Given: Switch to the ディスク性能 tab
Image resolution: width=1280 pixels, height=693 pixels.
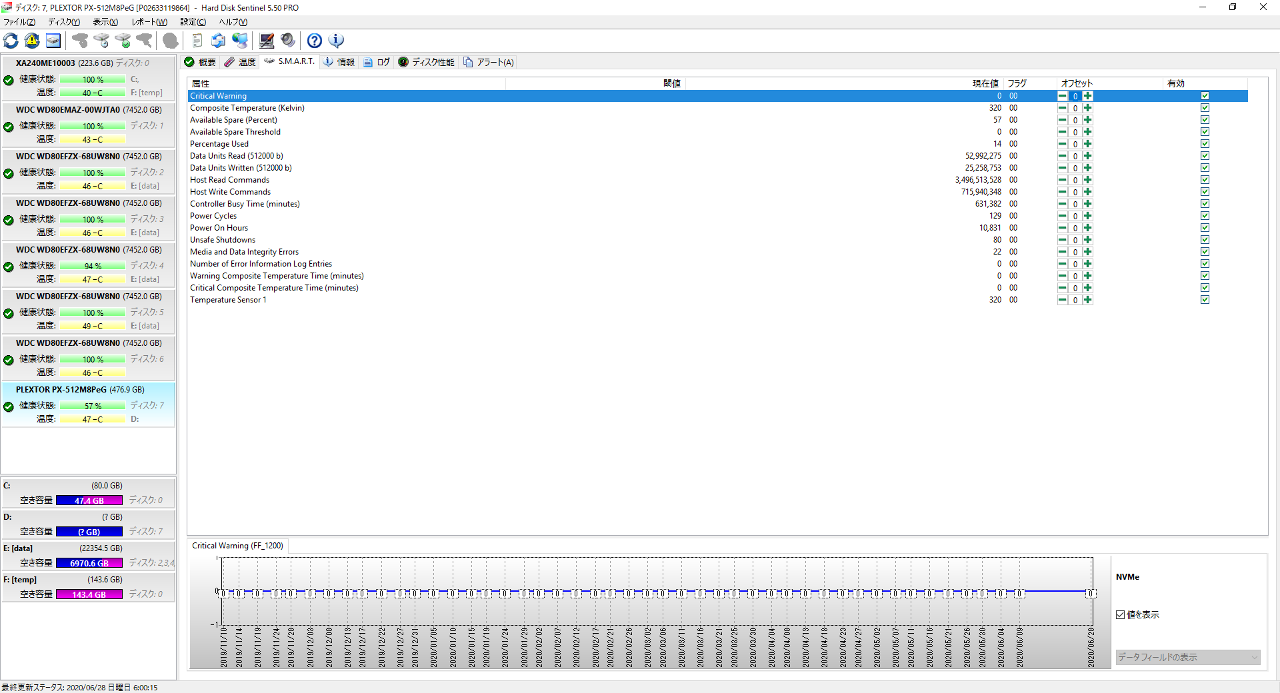Looking at the screenshot, I should click(x=427, y=62).
